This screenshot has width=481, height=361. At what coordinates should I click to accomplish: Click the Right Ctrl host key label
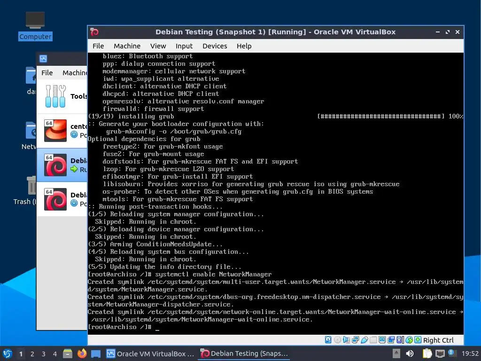(438, 340)
